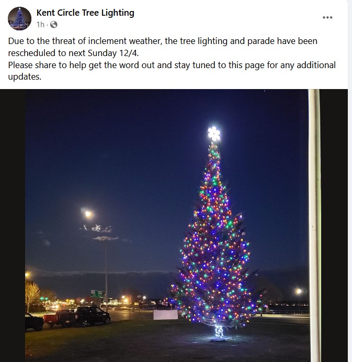Click the red pickup truck in the photo
Screen dimensions: 352x362
[x=60, y=319]
